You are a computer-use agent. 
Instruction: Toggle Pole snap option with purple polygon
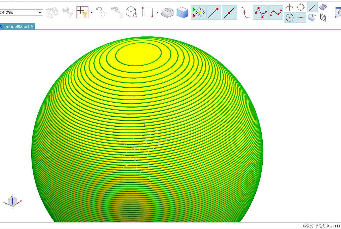pos(260,12)
